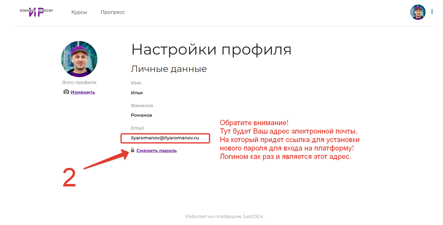Click the camera icon under the photo

(66, 92)
